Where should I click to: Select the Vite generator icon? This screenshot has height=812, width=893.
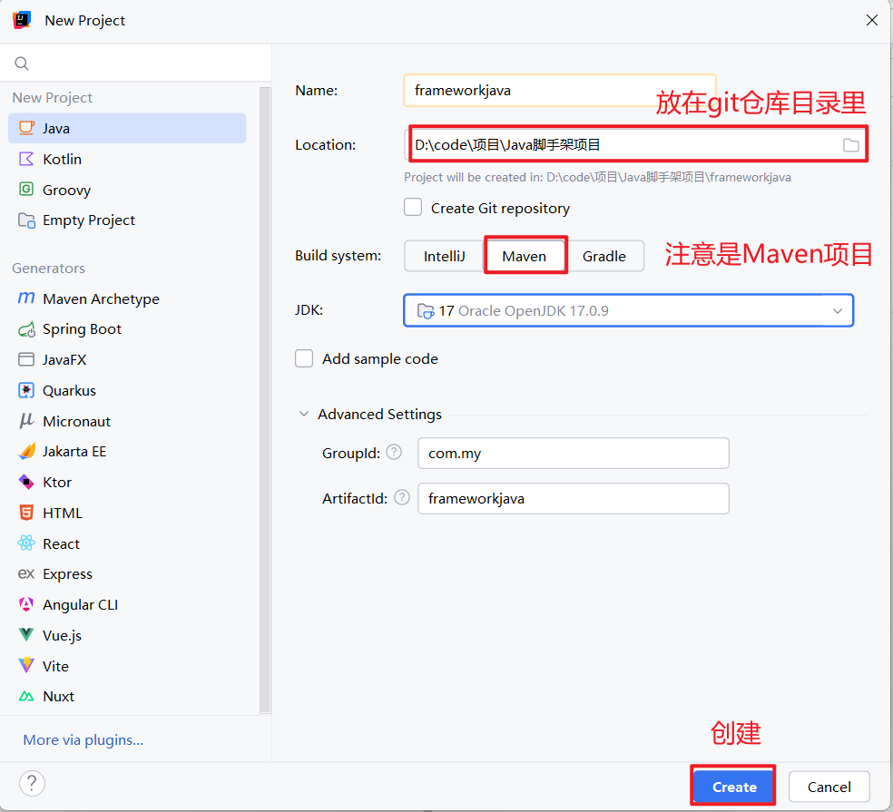click(26, 665)
